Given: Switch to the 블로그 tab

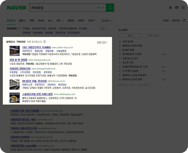Looking at the screenshot, I should point(22,21).
